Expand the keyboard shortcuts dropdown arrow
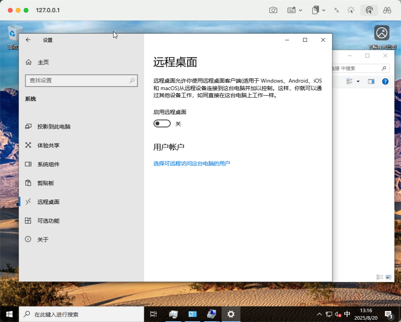The height and width of the screenshot is (322, 401). pos(300,10)
